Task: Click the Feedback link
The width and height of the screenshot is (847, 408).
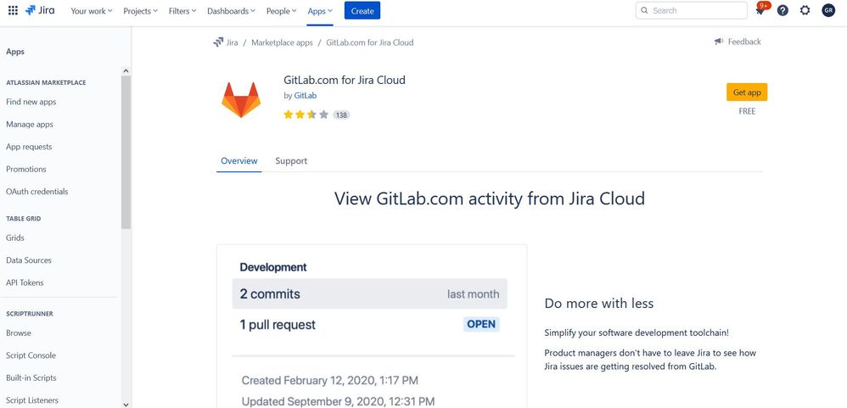Action: click(x=743, y=42)
